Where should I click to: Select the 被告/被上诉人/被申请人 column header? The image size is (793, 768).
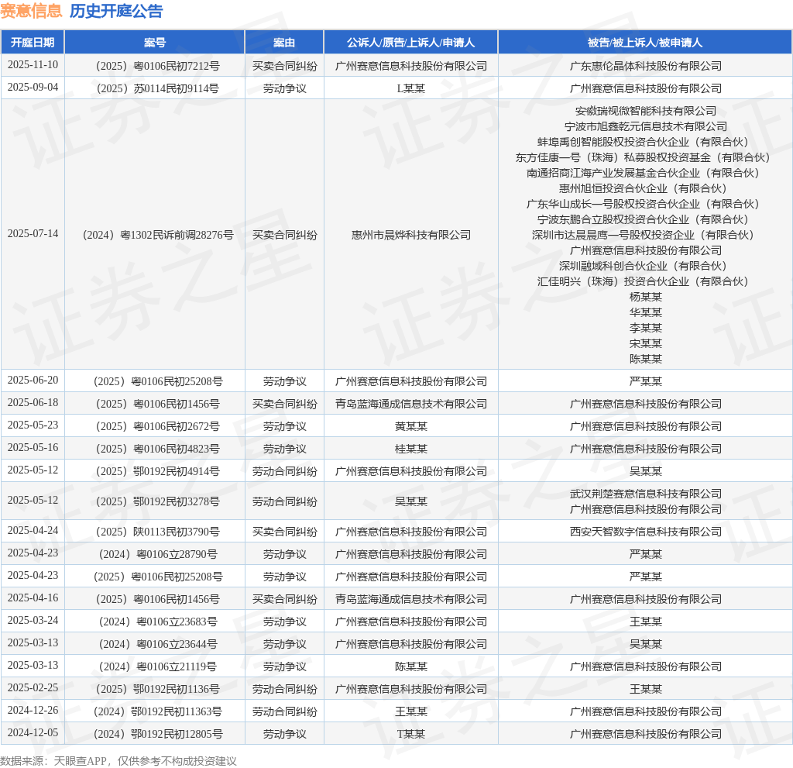[x=645, y=43]
